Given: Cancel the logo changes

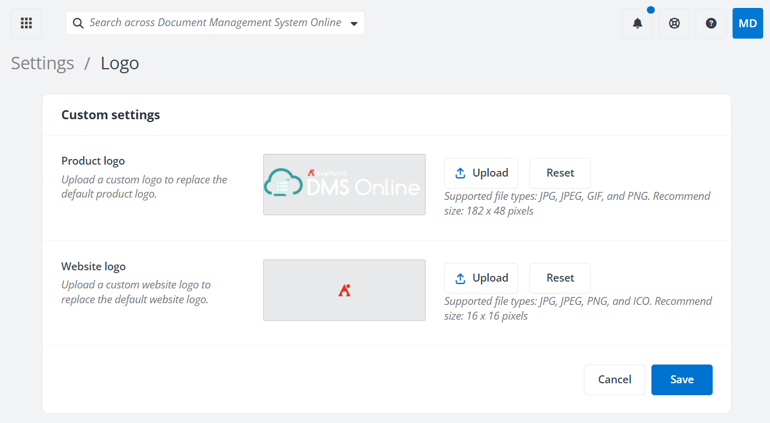Looking at the screenshot, I should click(614, 379).
